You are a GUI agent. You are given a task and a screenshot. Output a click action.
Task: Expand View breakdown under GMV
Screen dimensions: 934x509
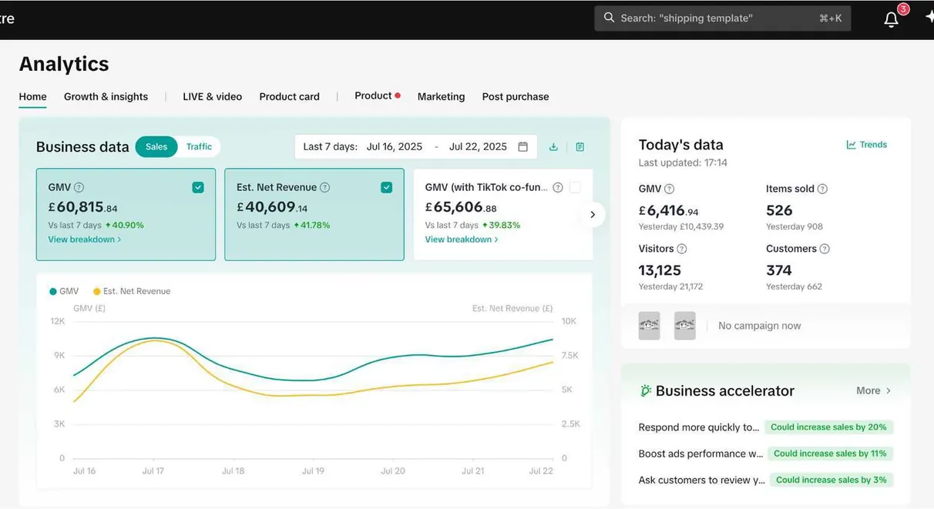pos(84,239)
